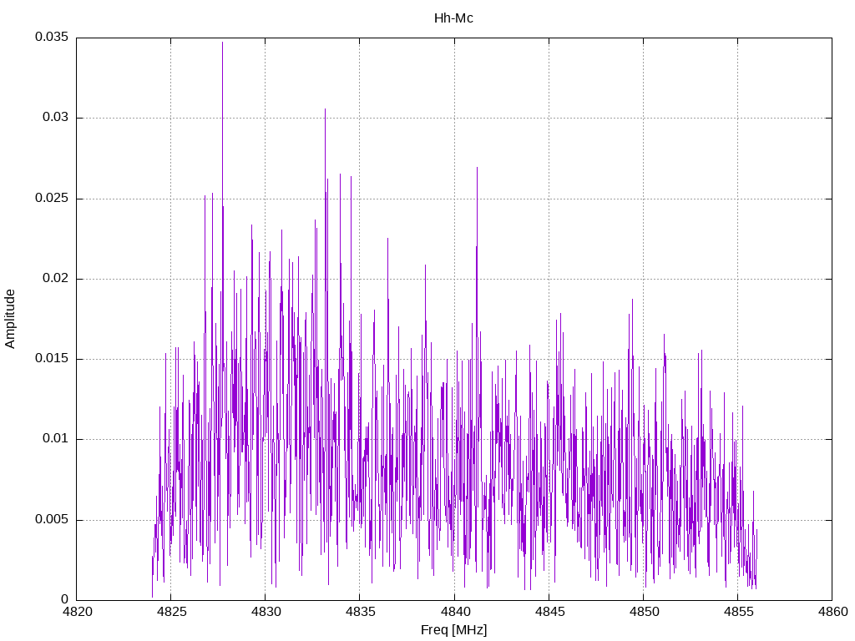This screenshot has width=855, height=641.
Task: Click the 0.025 y-axis tick label
Action: coord(52,198)
